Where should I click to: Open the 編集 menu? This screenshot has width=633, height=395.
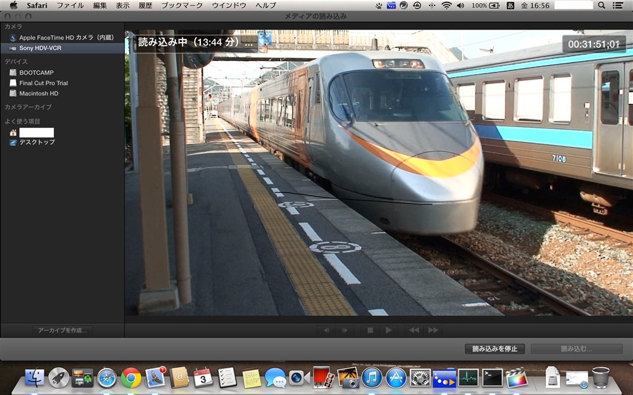click(x=100, y=5)
